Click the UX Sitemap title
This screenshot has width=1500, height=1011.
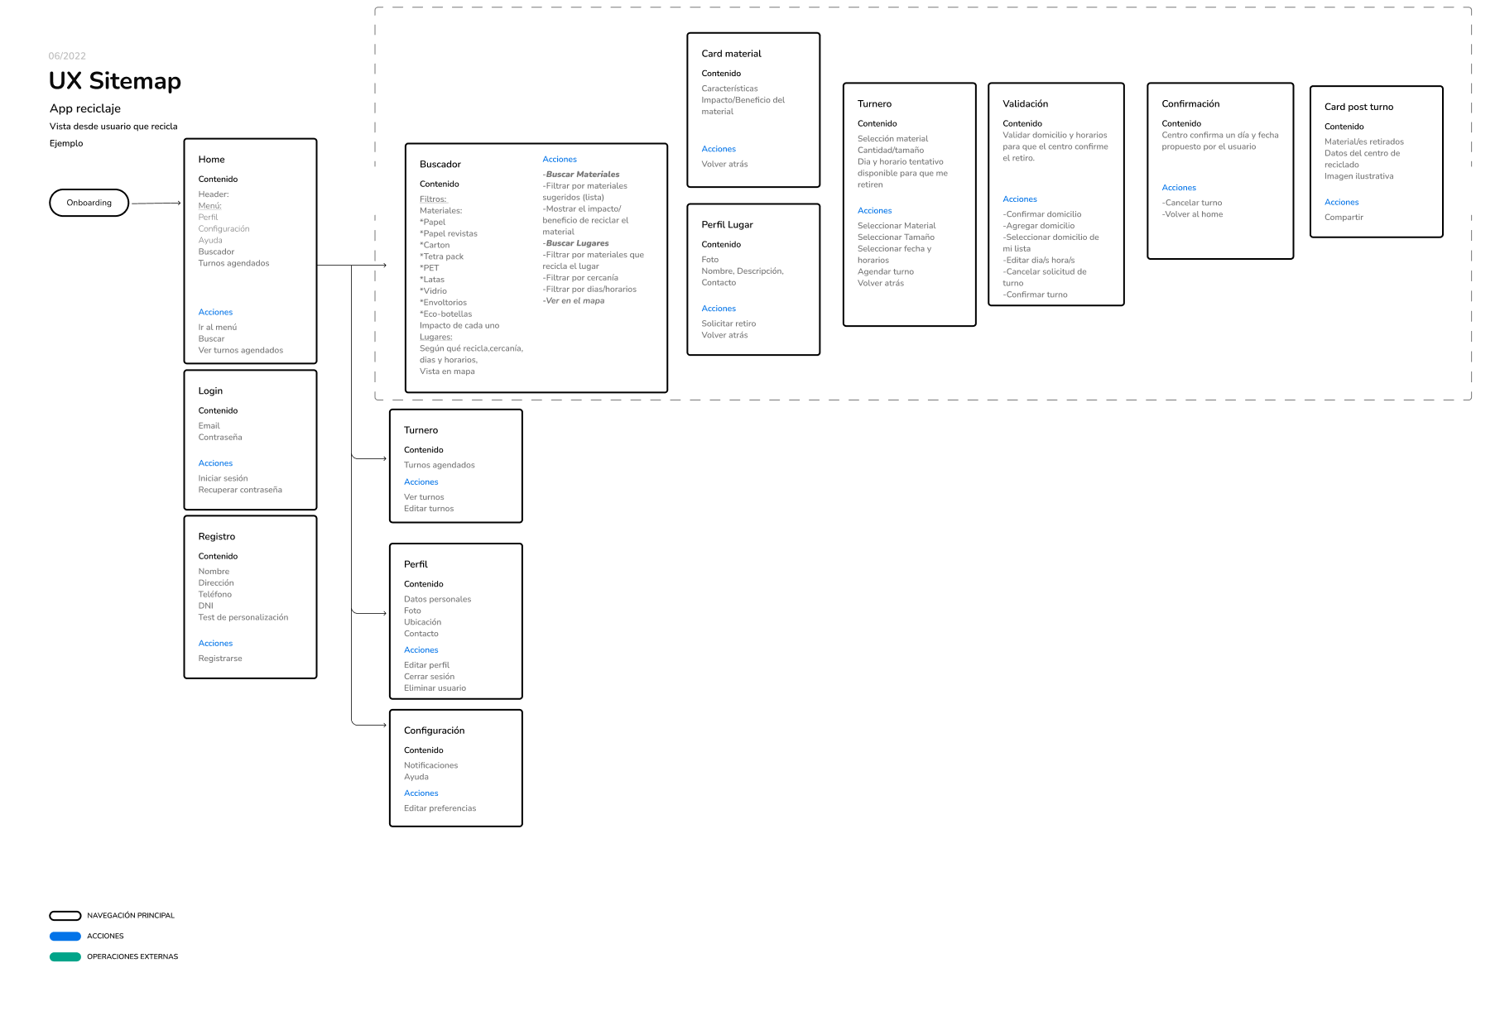click(x=115, y=81)
